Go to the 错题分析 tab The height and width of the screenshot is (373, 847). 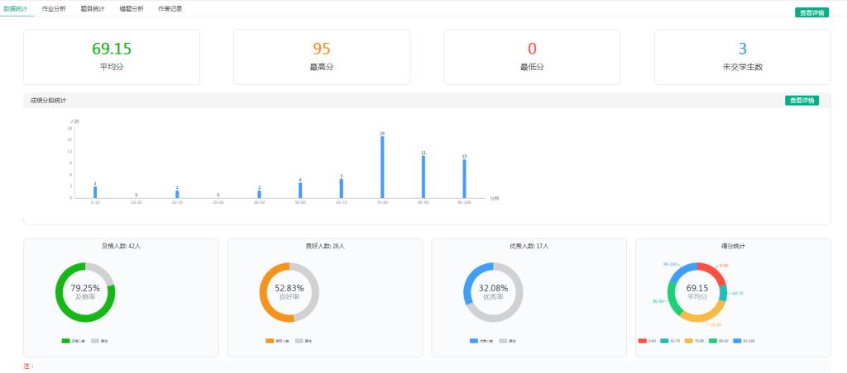click(131, 8)
